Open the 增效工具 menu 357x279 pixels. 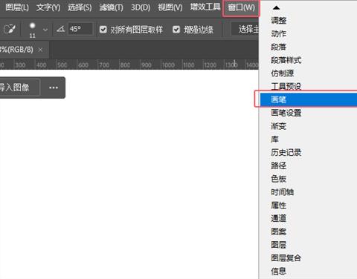coord(205,7)
